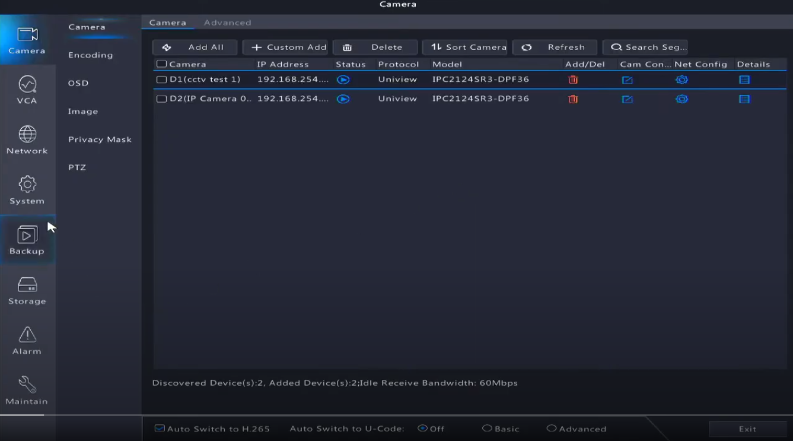Click the Add All button
793x441 pixels.
point(195,47)
